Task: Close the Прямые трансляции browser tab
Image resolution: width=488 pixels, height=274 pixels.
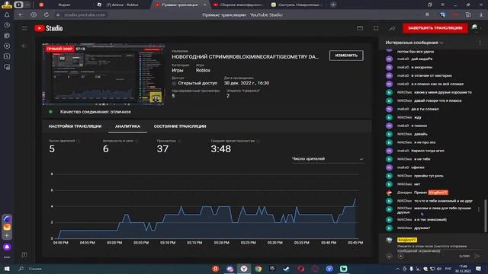Action: (x=204, y=5)
